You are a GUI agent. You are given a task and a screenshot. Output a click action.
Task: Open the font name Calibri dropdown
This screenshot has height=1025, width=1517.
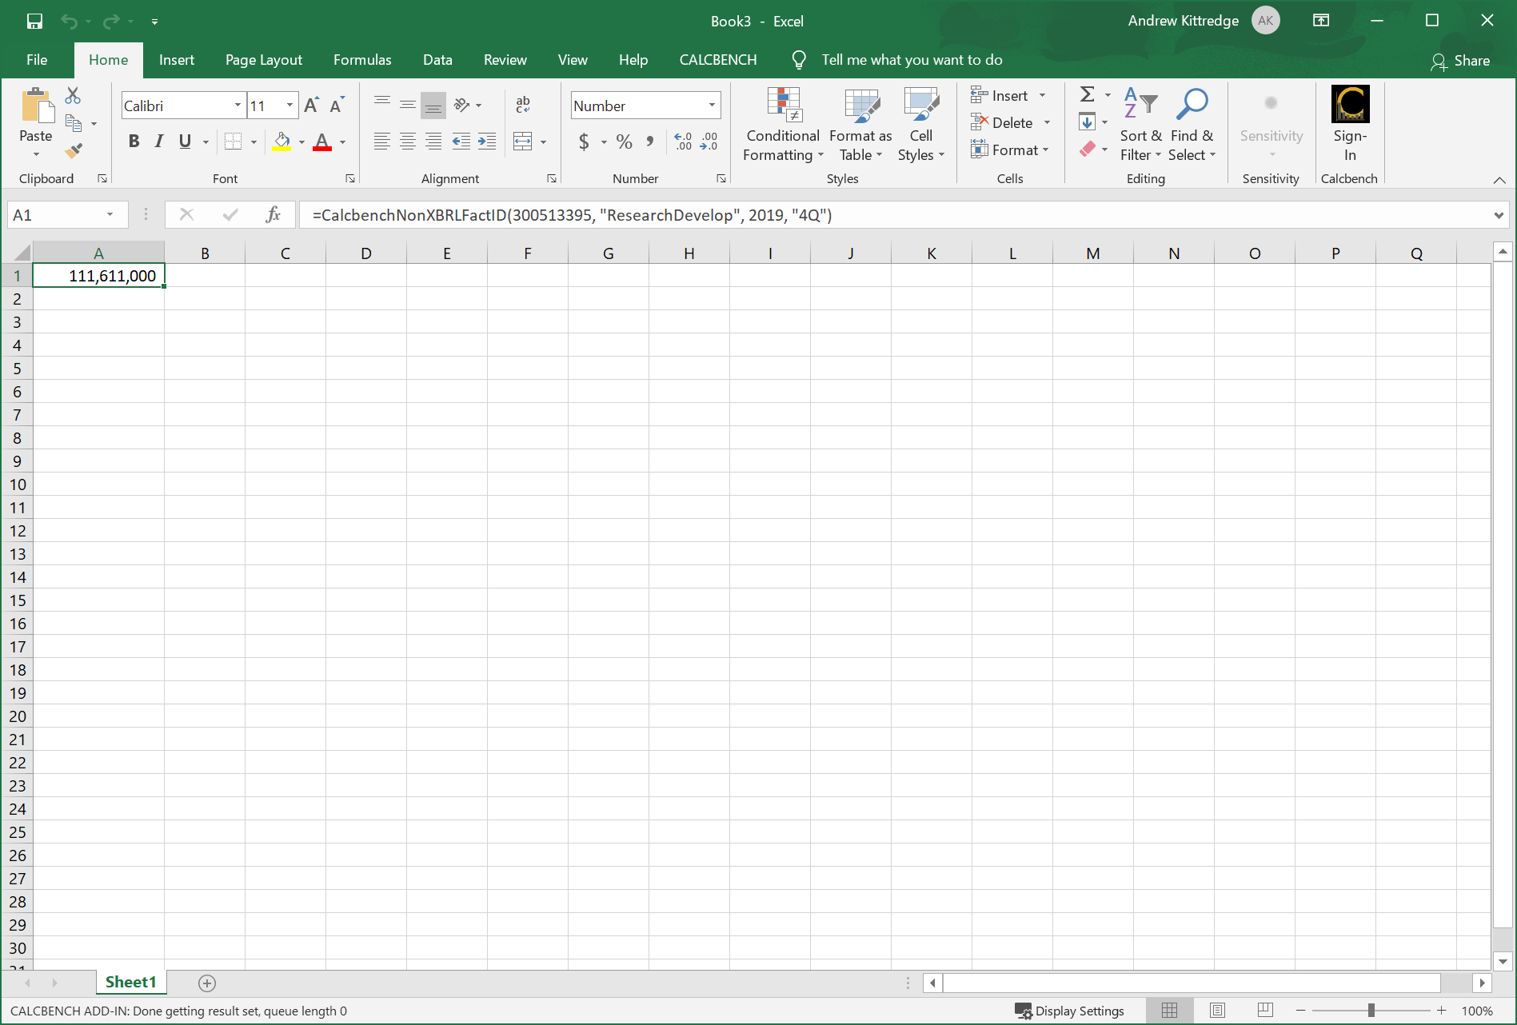tap(238, 106)
